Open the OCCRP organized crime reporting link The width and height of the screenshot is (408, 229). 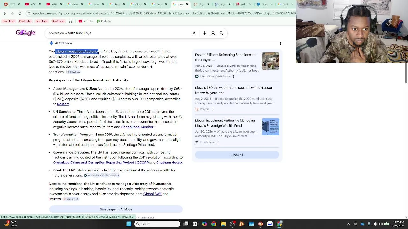[101, 163]
